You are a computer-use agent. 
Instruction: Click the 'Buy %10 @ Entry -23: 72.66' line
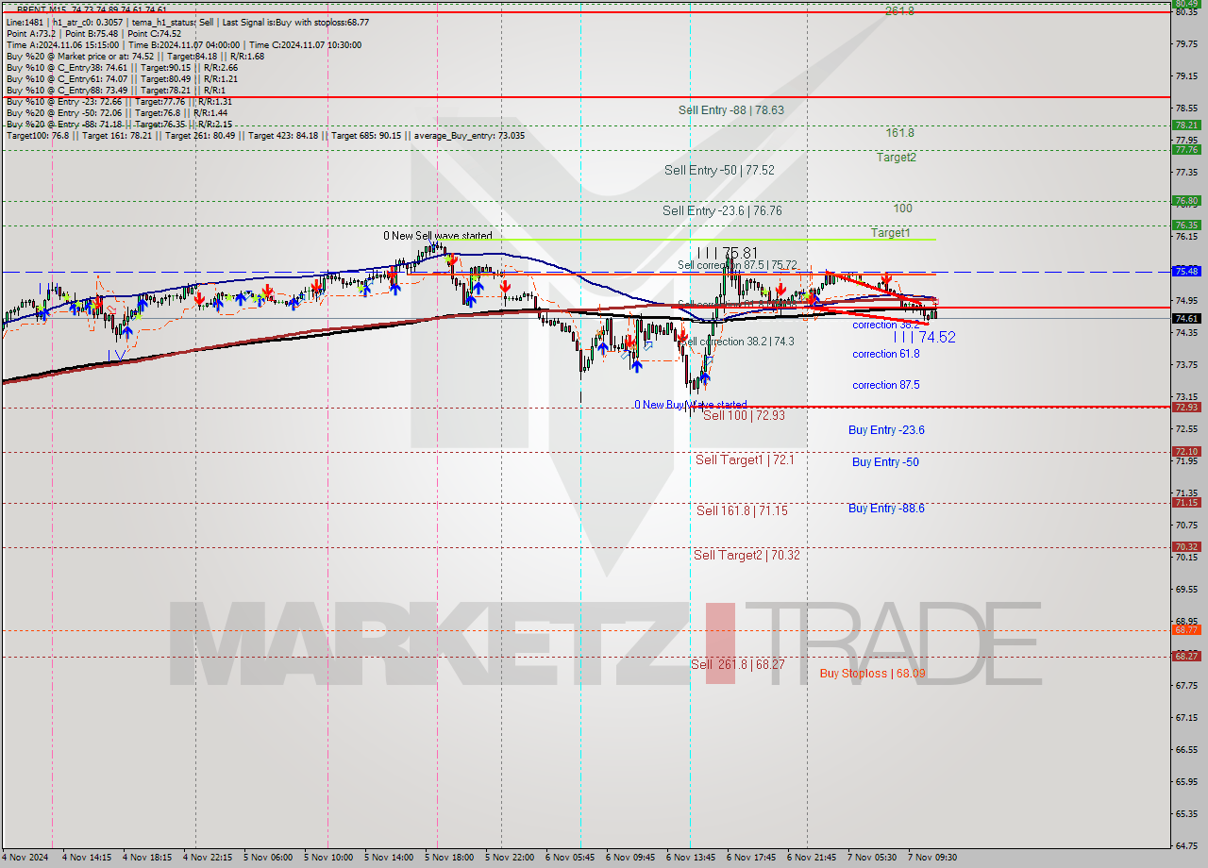(x=119, y=101)
